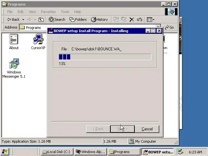Click the Undo toolbar icon

coord(139,19)
